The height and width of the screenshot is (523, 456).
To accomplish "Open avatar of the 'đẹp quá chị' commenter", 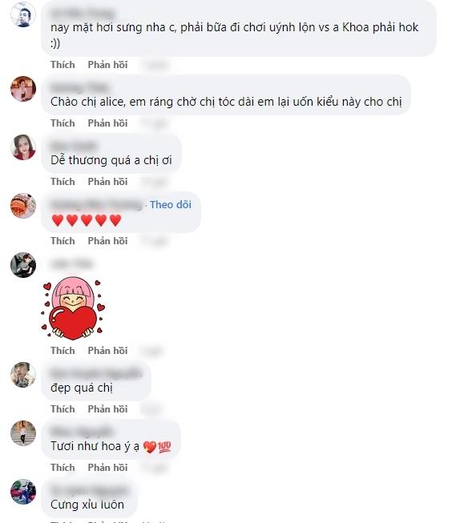I will [x=23, y=375].
